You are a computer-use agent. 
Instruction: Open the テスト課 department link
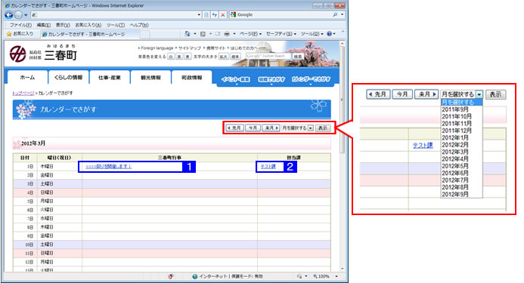[268, 167]
